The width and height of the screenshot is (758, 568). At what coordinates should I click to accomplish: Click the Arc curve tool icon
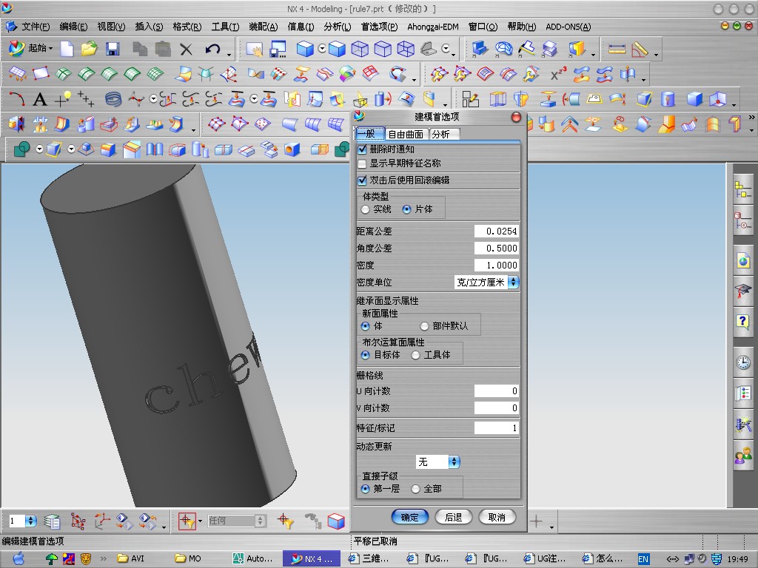pos(17,100)
